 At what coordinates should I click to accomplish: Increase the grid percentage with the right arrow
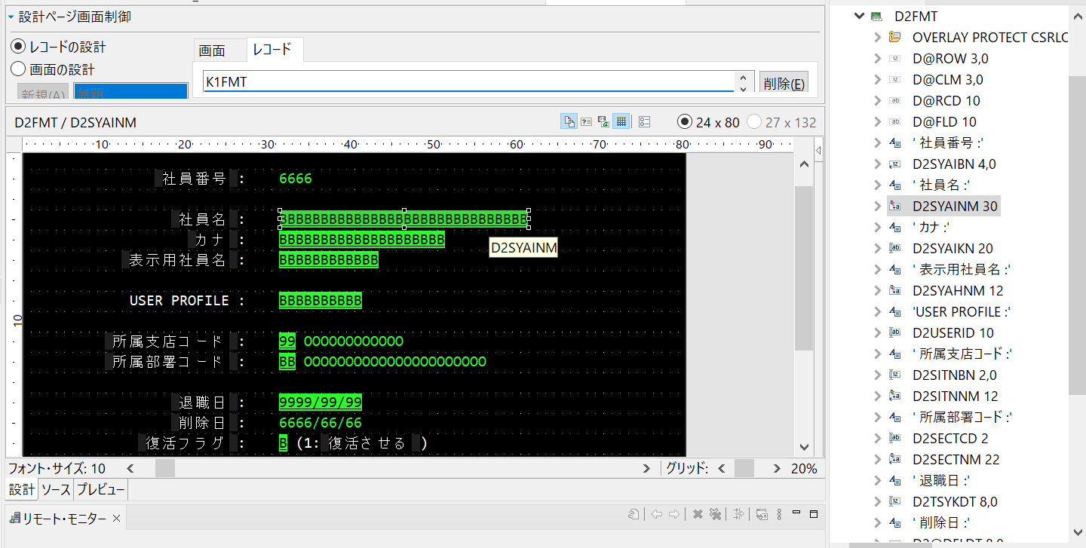click(777, 468)
